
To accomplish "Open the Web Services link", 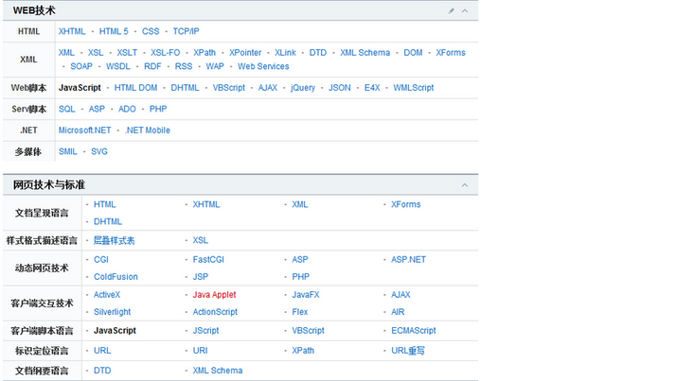I will tap(263, 66).
